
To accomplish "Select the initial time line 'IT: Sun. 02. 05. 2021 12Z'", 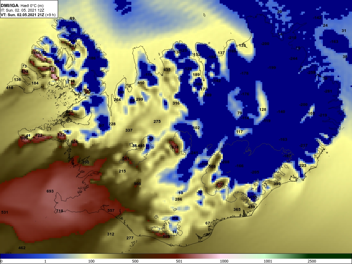I will (x=23, y=10).
